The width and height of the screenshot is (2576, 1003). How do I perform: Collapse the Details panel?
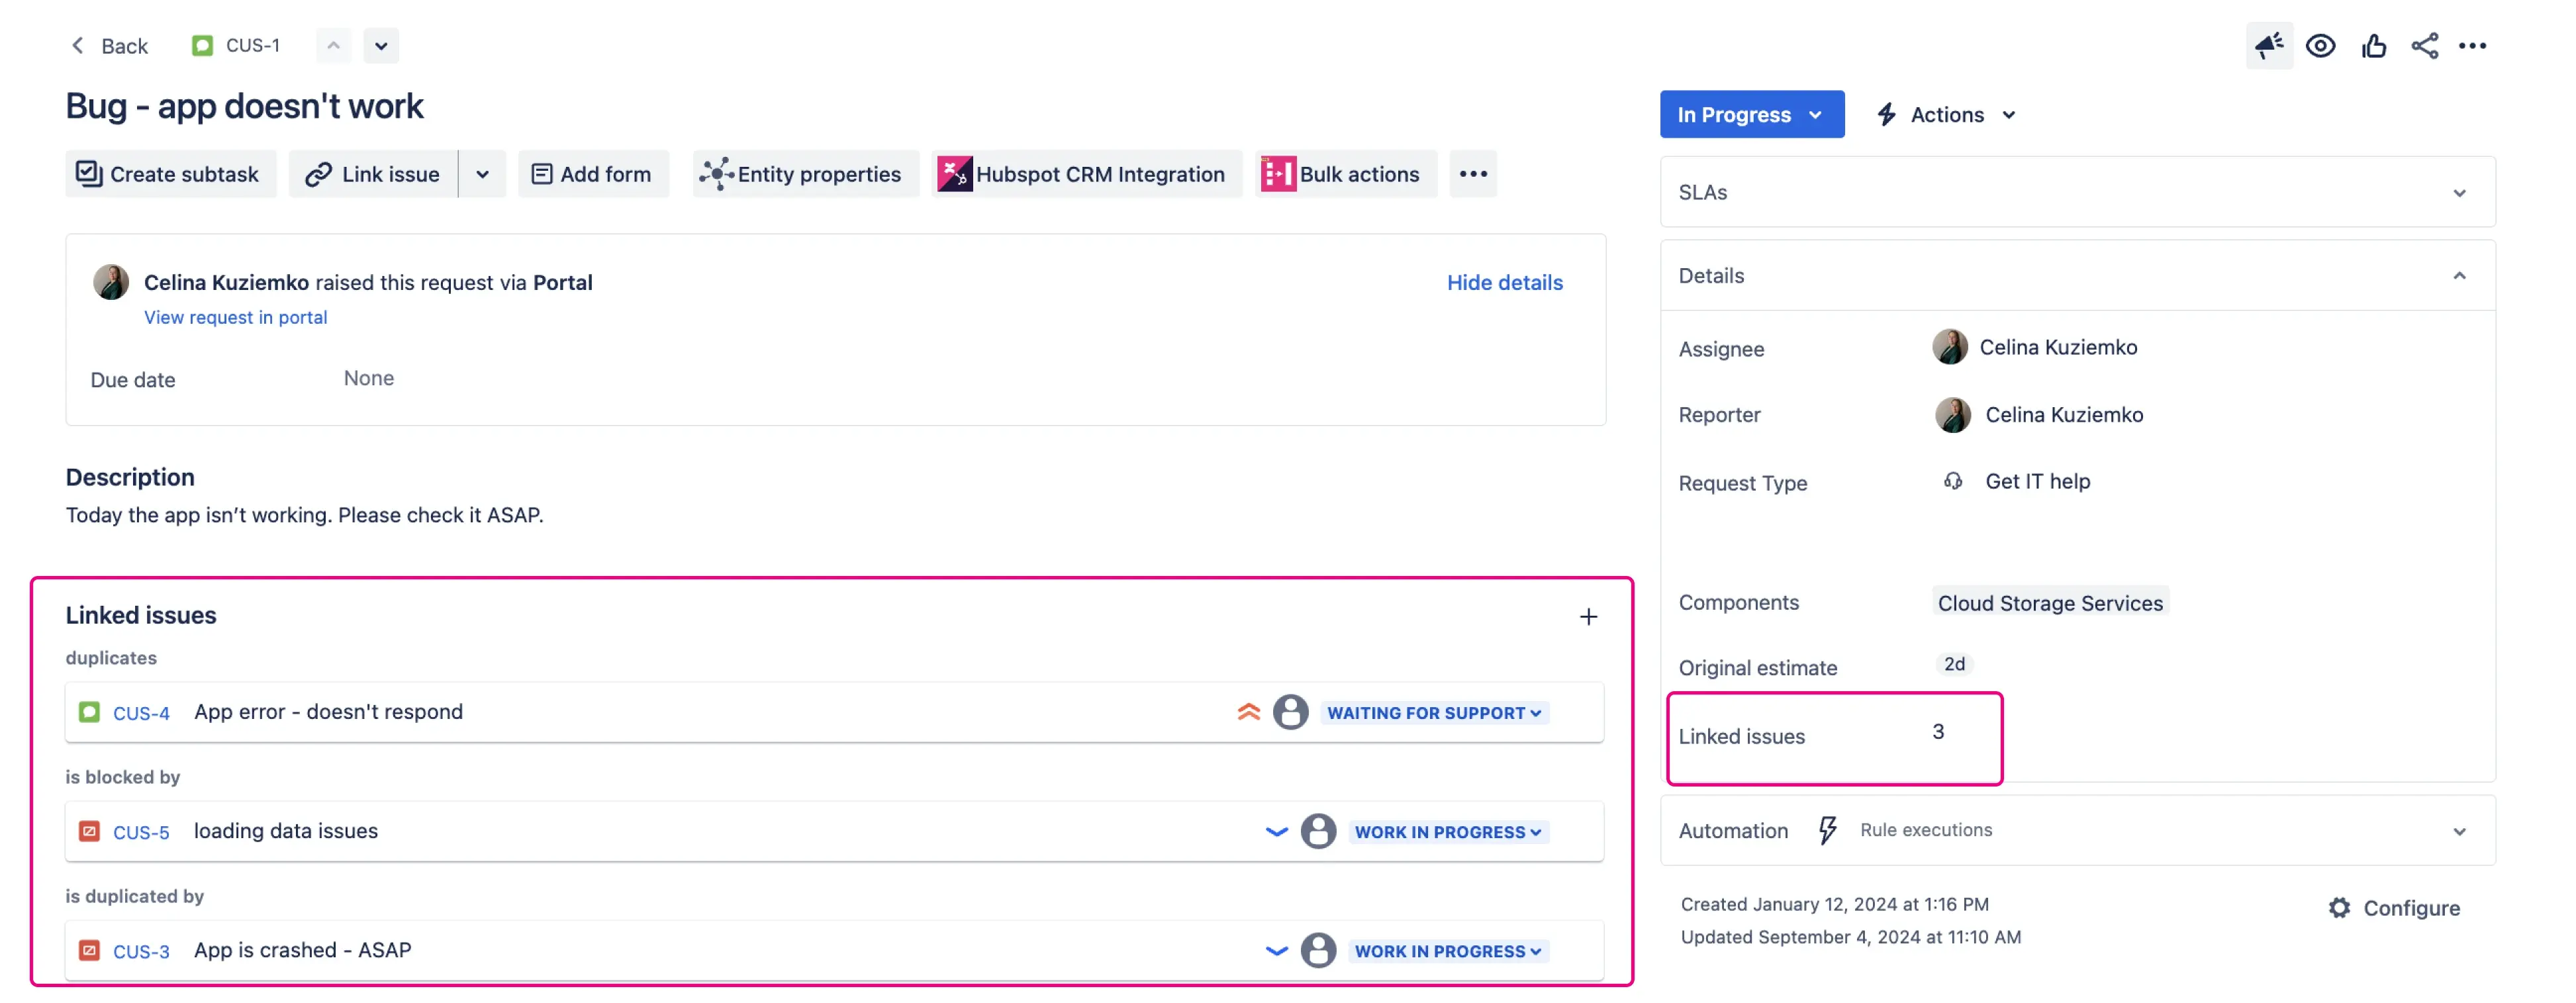pyautogui.click(x=2458, y=276)
